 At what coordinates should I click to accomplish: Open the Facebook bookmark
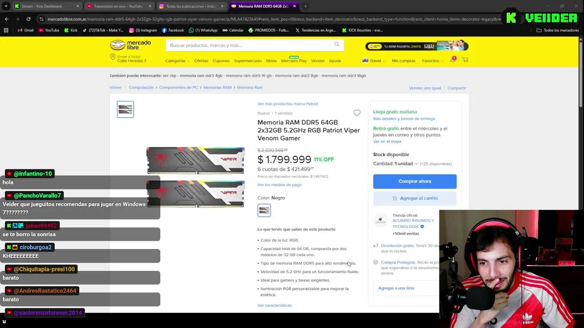173,30
